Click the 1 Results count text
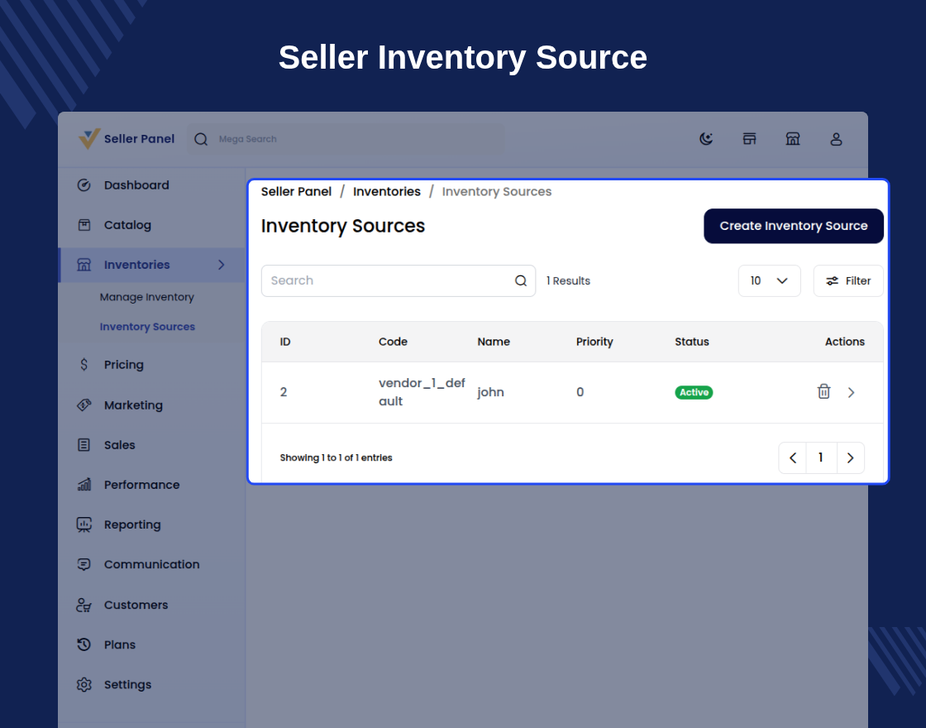This screenshot has height=728, width=926. [568, 280]
